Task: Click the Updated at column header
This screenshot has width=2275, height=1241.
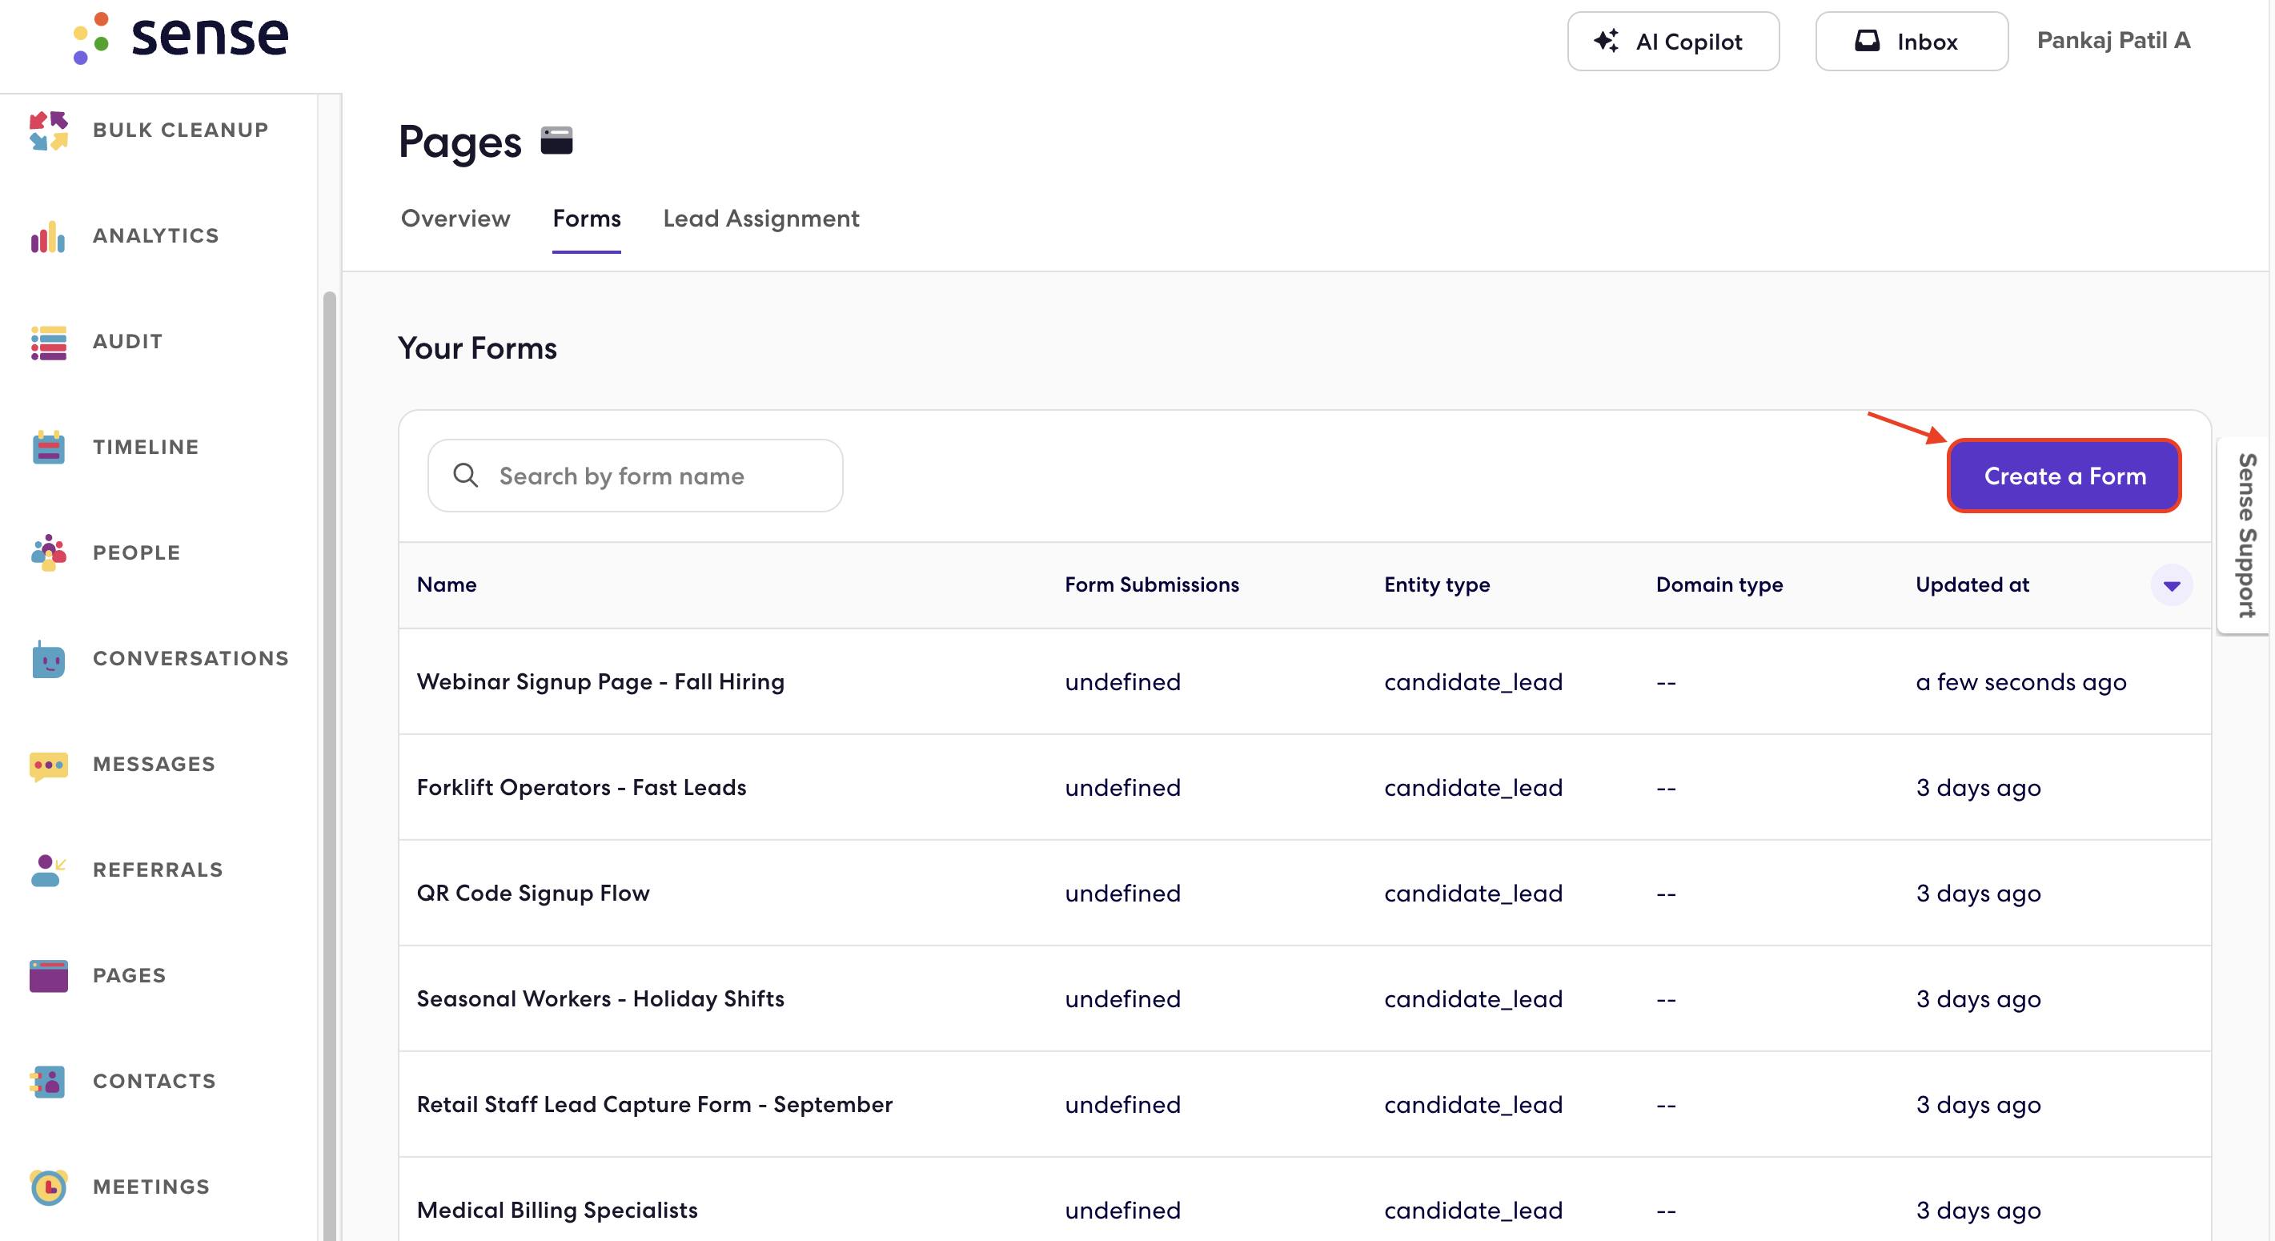Action: coord(1972,584)
